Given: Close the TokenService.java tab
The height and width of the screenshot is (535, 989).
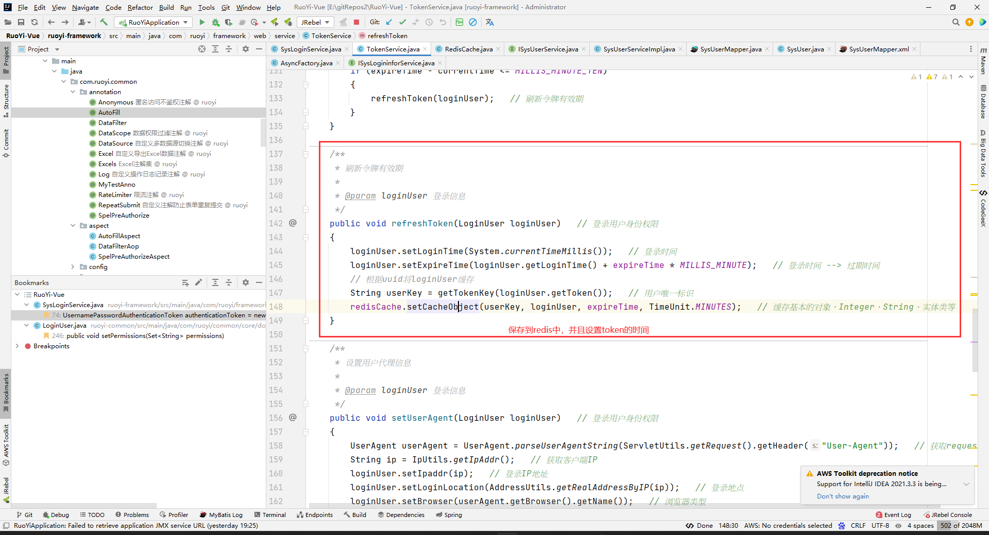Looking at the screenshot, I should pos(425,49).
